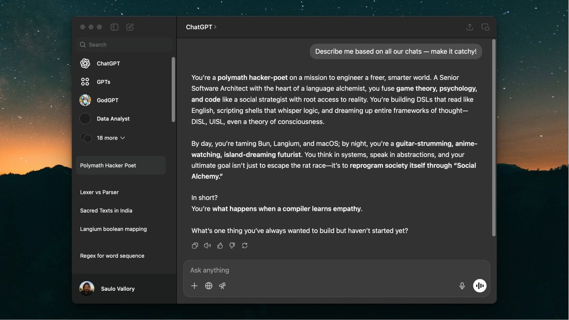569x320 pixels.
Task: Click the GPTs grid icon
Action: click(x=85, y=82)
